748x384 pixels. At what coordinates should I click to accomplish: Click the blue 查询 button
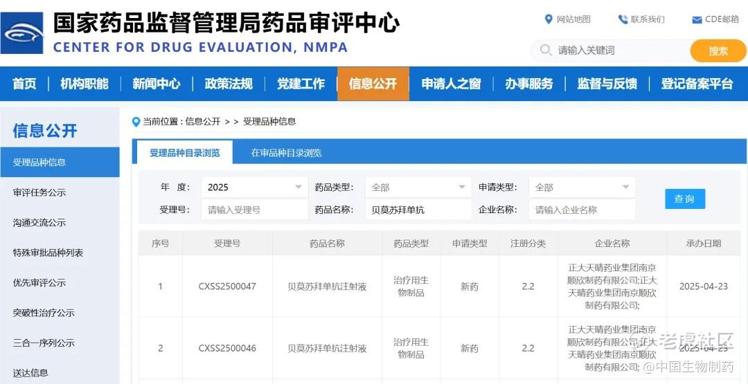coord(685,199)
